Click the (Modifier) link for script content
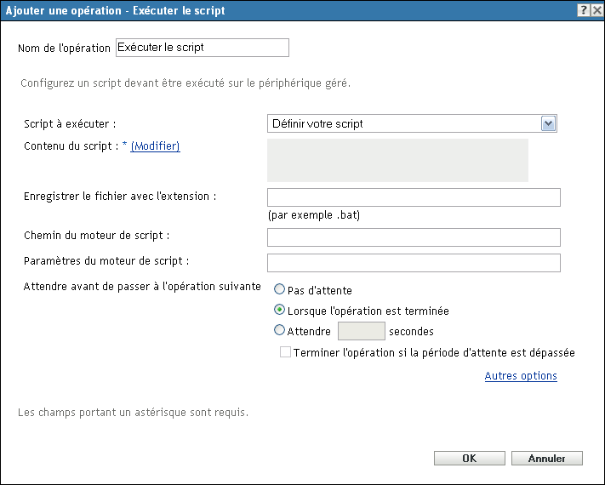Viewport: 605px width, 485px height. [155, 146]
